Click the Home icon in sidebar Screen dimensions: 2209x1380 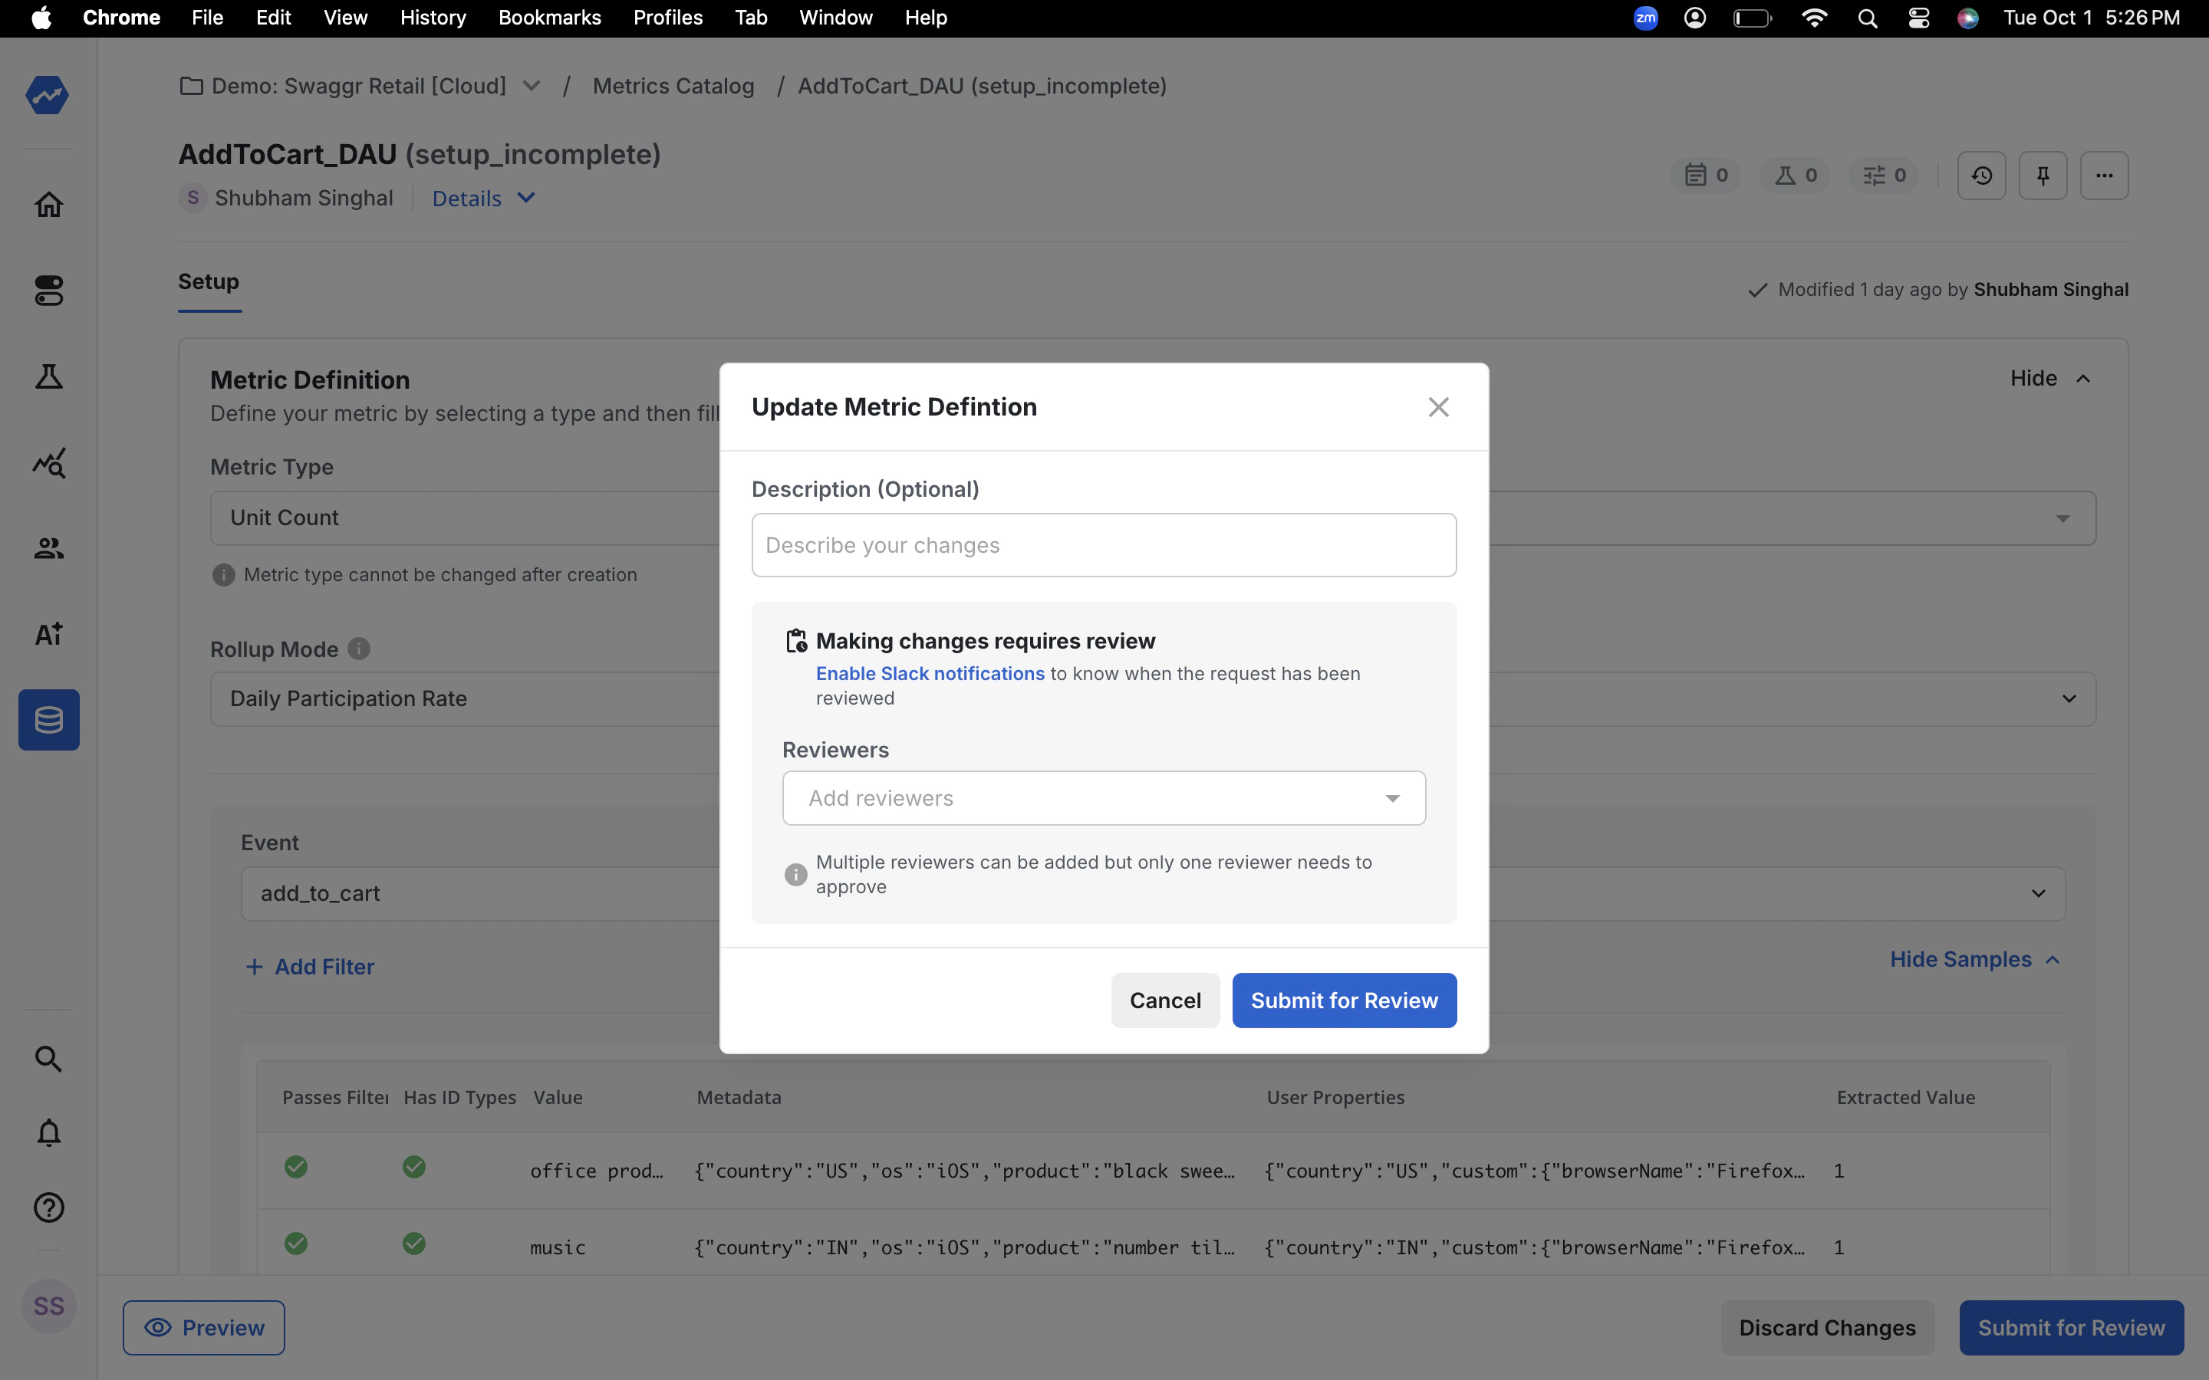pyautogui.click(x=48, y=205)
